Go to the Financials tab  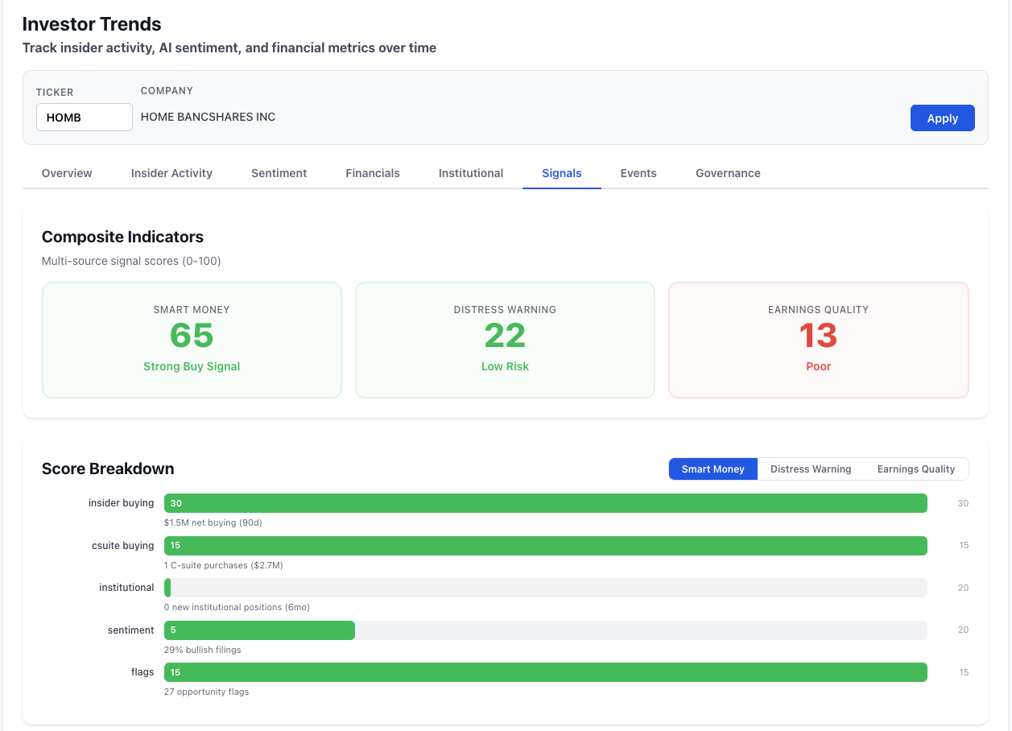pyautogui.click(x=373, y=173)
